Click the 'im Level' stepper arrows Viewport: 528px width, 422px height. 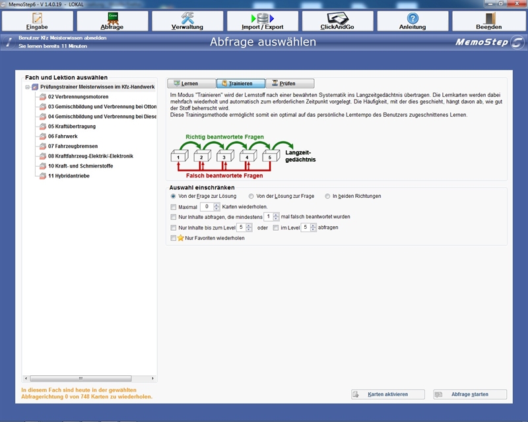tap(313, 227)
